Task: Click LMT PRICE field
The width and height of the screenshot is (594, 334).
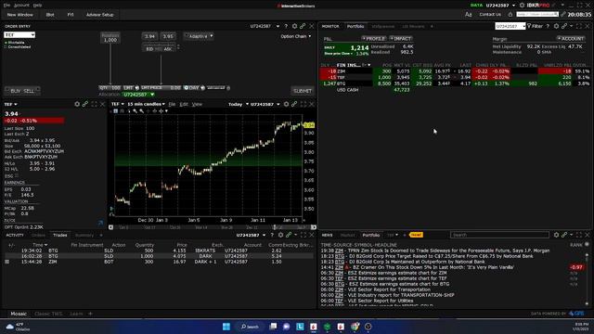Action: 161,88
